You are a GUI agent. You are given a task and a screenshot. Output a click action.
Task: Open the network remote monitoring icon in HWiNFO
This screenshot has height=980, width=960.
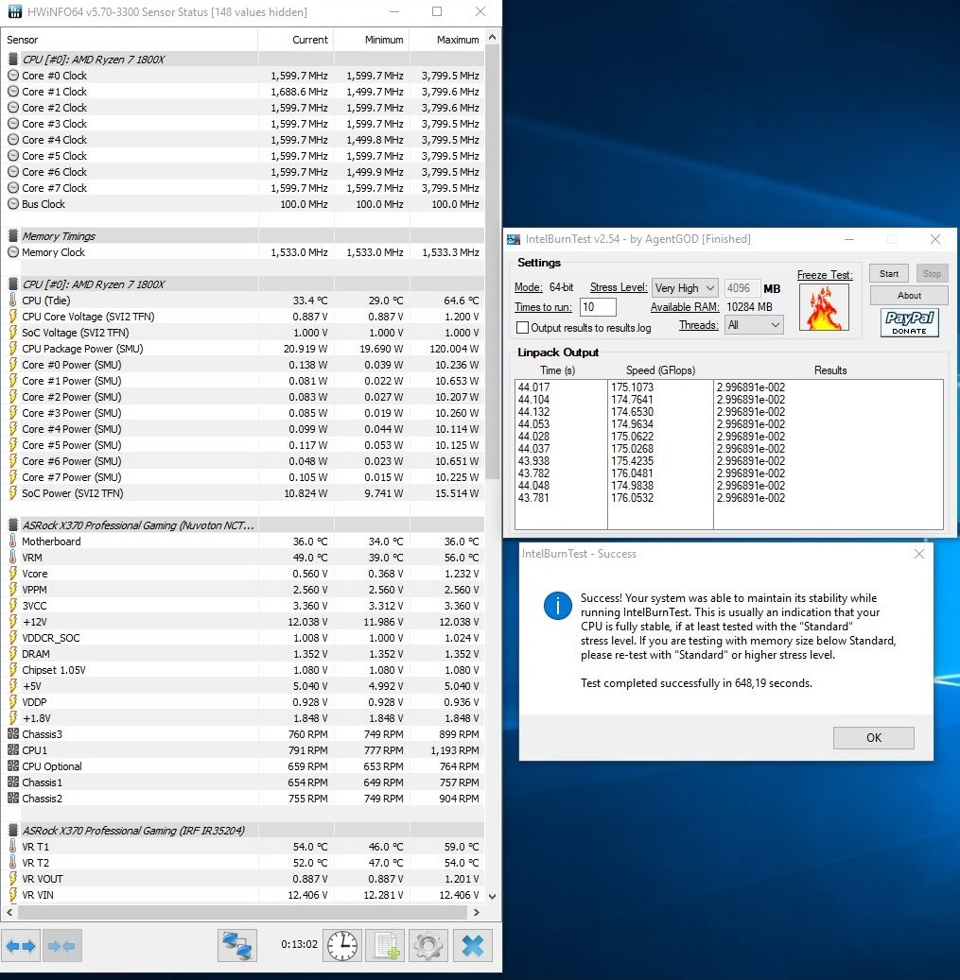click(237, 946)
